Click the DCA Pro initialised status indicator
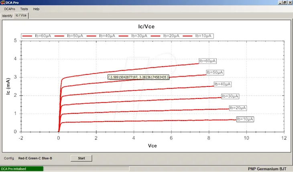 (x=22, y=169)
